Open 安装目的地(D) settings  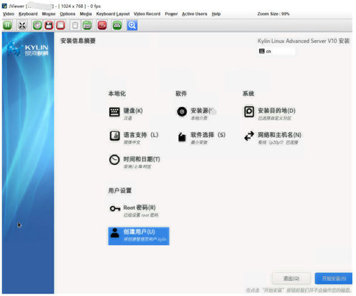click(277, 111)
